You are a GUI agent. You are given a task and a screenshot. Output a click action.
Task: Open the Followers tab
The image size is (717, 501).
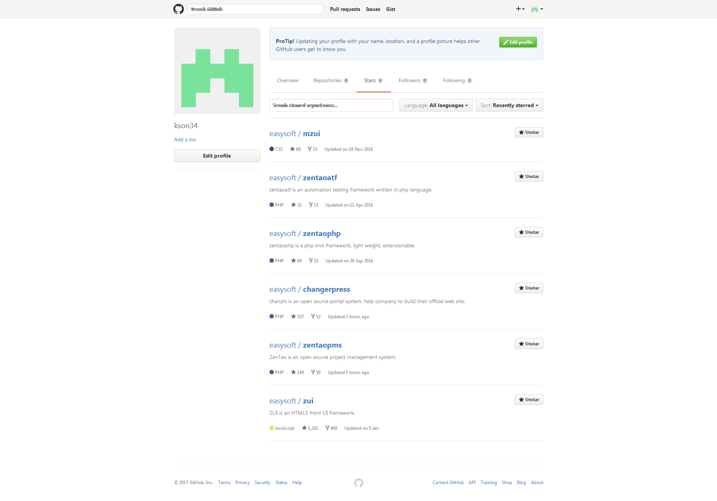[x=413, y=80]
